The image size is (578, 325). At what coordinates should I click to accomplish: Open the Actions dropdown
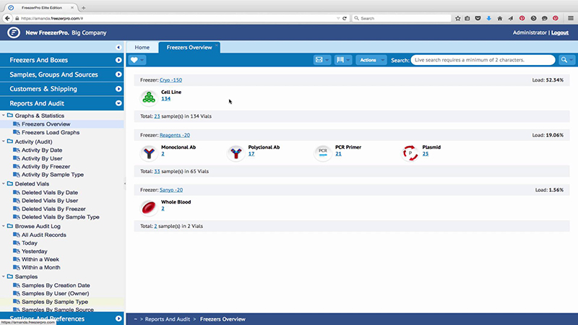(x=371, y=60)
